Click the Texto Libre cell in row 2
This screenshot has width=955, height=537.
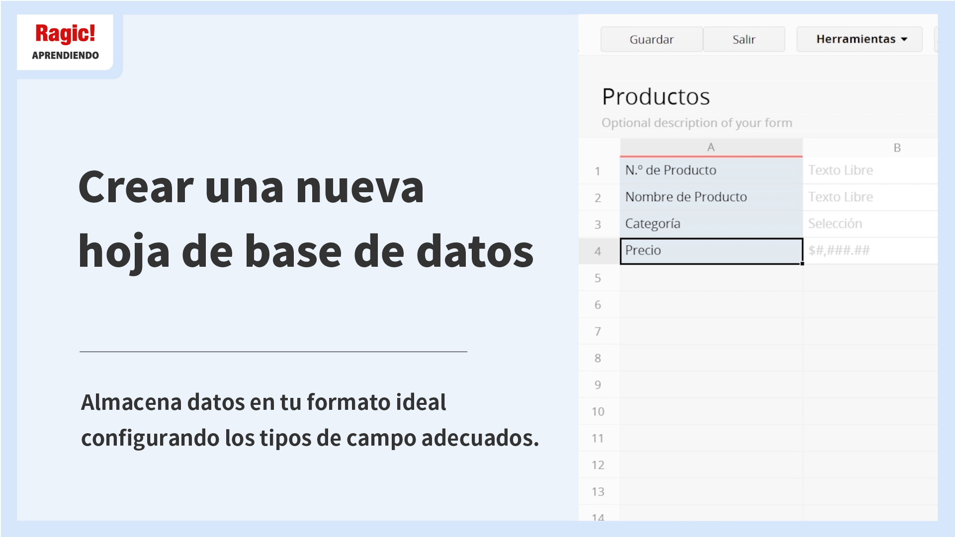coord(870,197)
